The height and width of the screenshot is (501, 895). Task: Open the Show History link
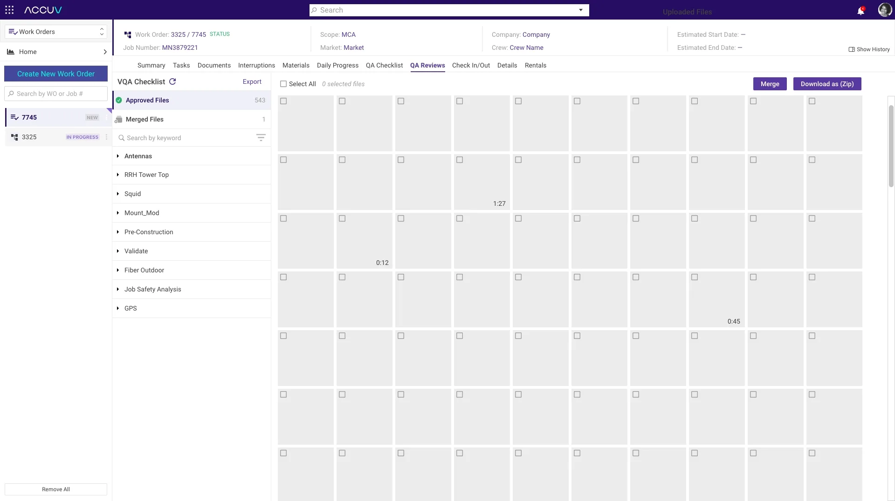click(869, 49)
